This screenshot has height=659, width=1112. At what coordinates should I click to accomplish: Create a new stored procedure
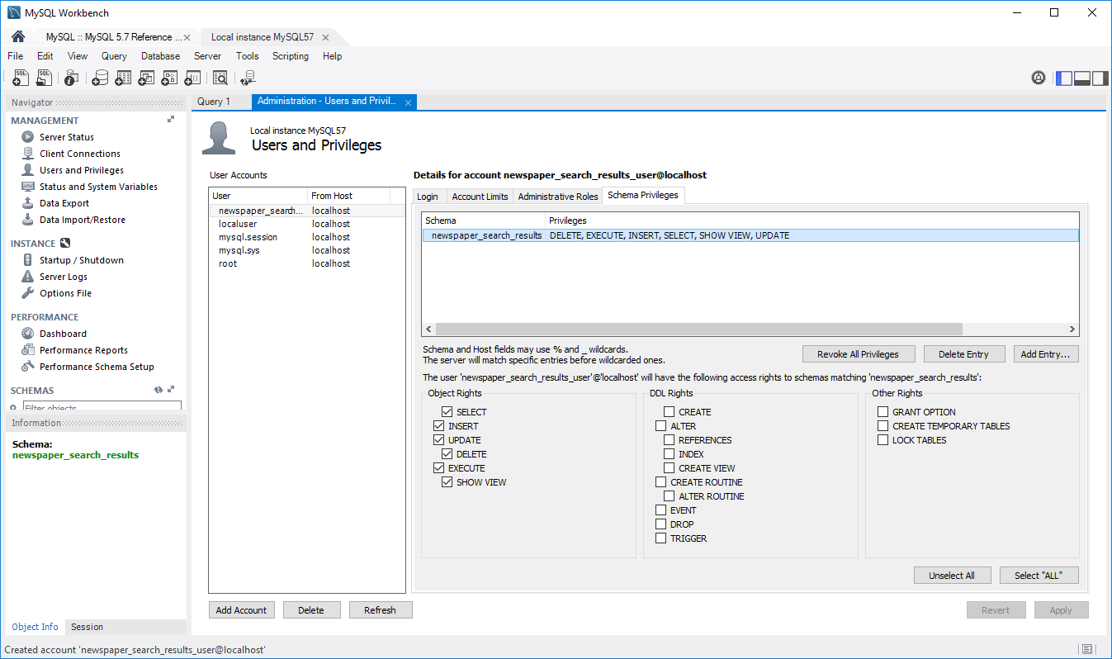[168, 77]
